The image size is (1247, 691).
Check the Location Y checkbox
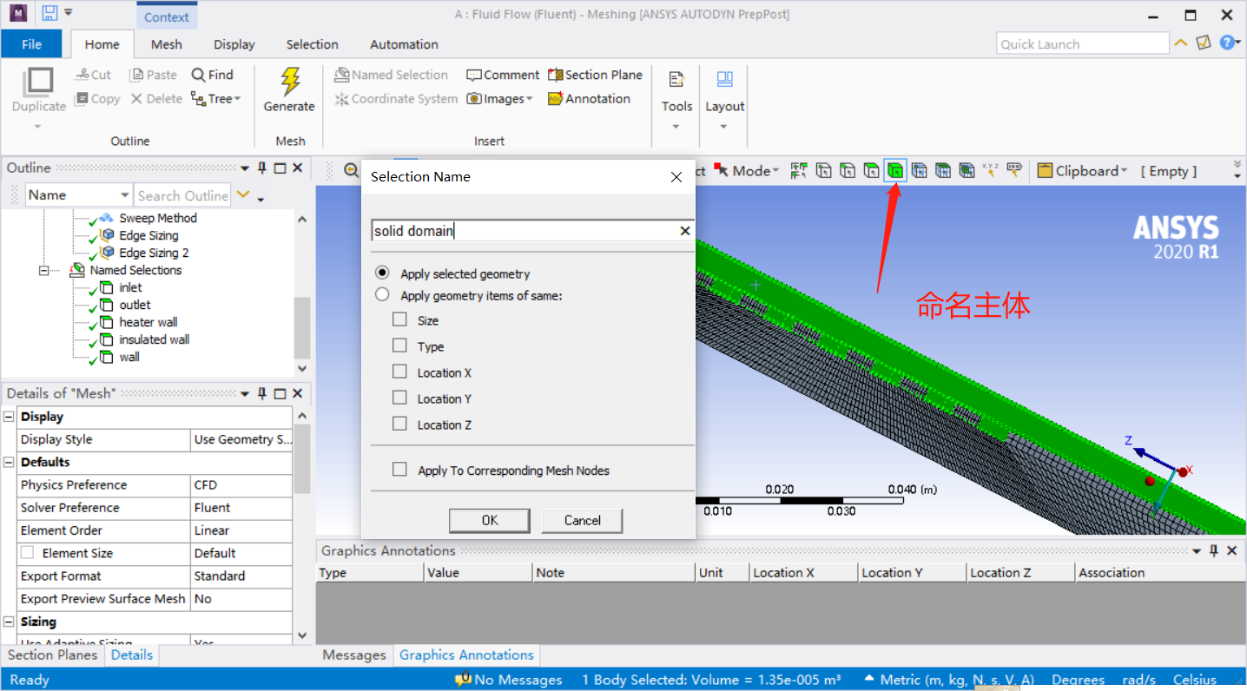tap(399, 398)
